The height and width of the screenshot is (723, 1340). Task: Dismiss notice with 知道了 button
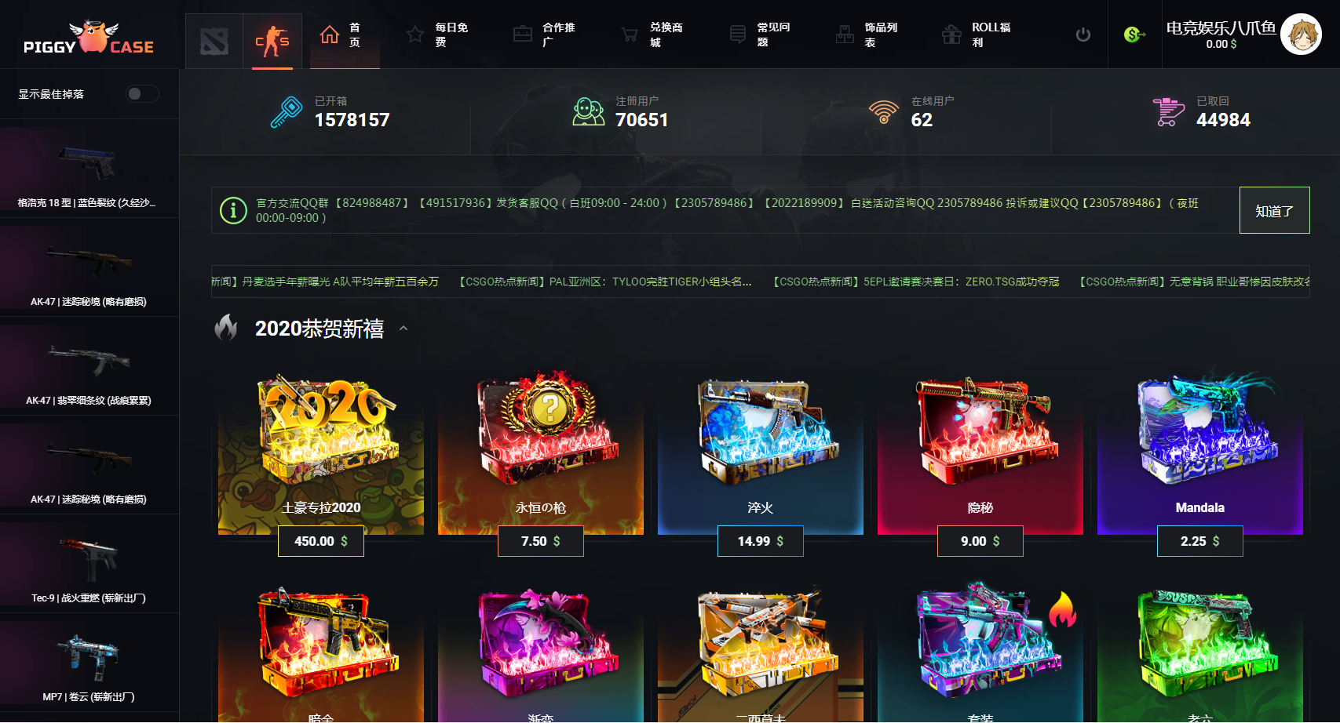(x=1274, y=210)
